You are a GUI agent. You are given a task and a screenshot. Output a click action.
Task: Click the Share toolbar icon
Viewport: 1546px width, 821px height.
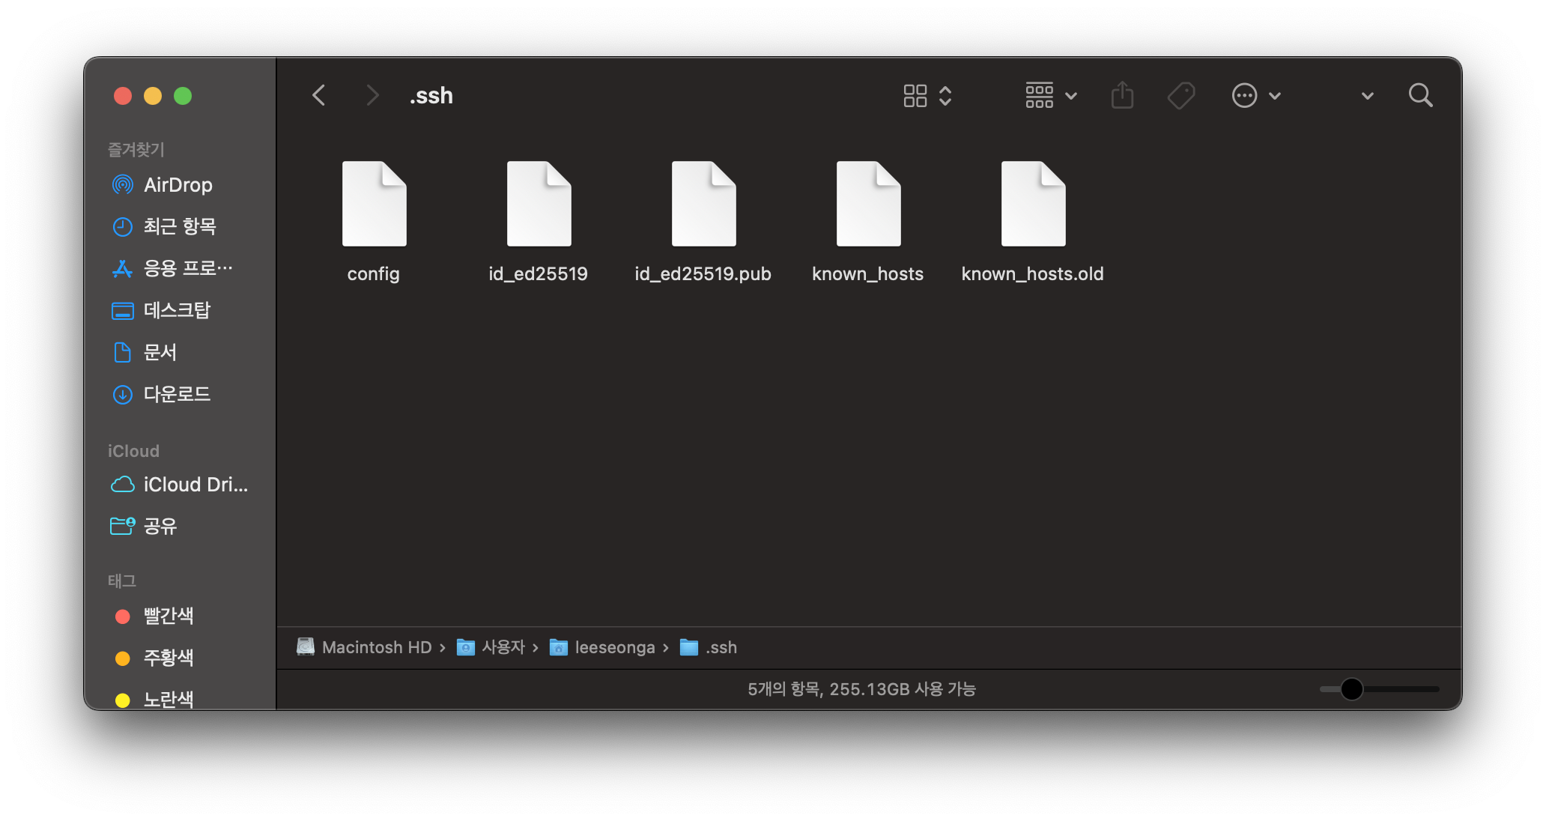click(x=1122, y=96)
